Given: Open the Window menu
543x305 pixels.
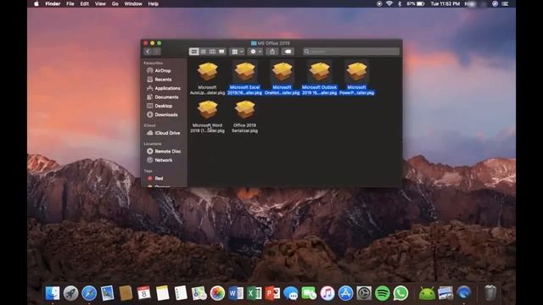Looking at the screenshot, I should (x=133, y=3).
